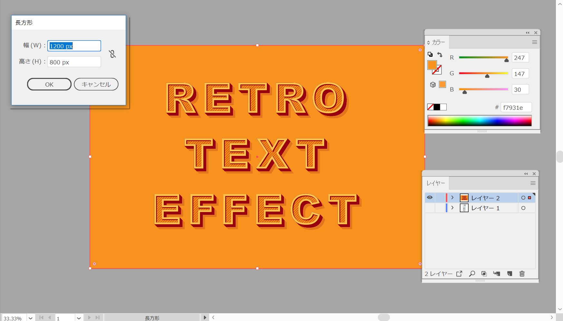Expand the レイヤー 1 layer contents
The width and height of the screenshot is (563, 321).
452,208
